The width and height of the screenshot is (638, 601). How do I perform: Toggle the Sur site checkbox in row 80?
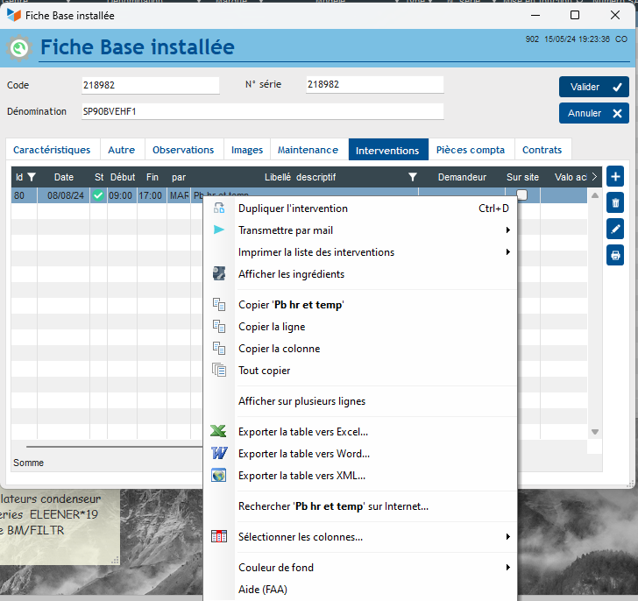522,195
